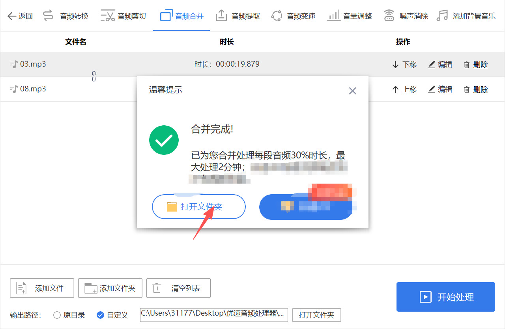This screenshot has width=505, height=329.
Task: Edit the 03.mp3 file
Action: point(440,65)
